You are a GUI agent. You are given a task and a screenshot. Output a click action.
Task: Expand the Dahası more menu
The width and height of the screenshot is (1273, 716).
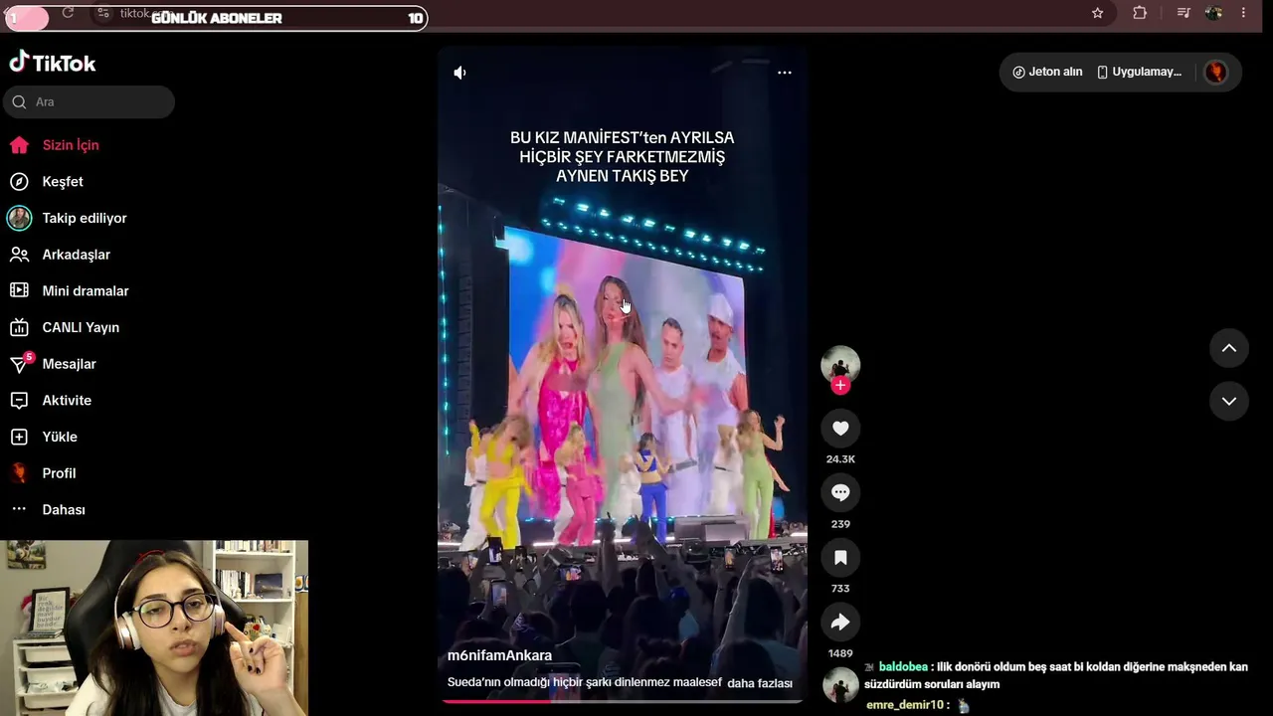[x=63, y=510]
